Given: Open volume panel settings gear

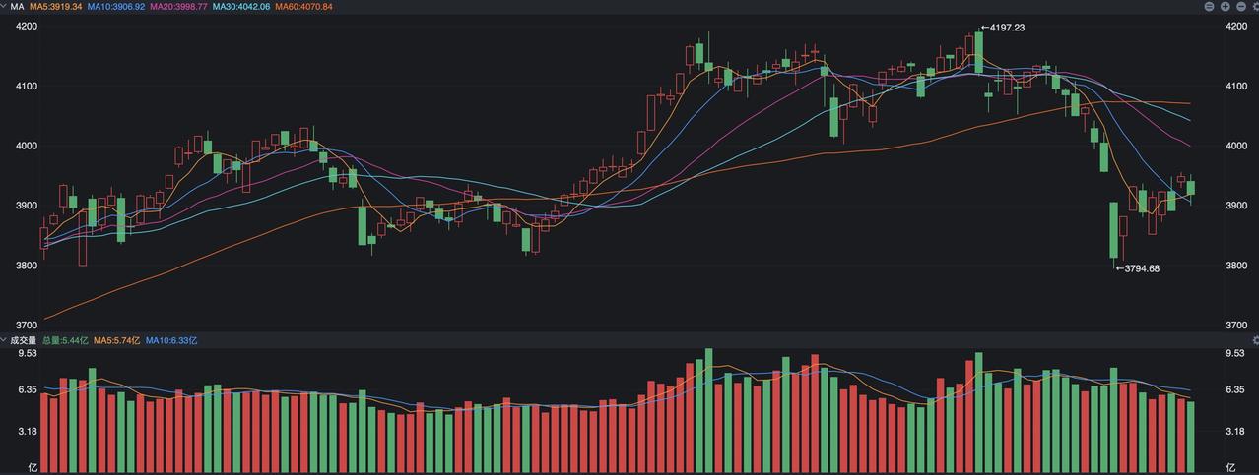Looking at the screenshot, I should tap(1255, 340).
